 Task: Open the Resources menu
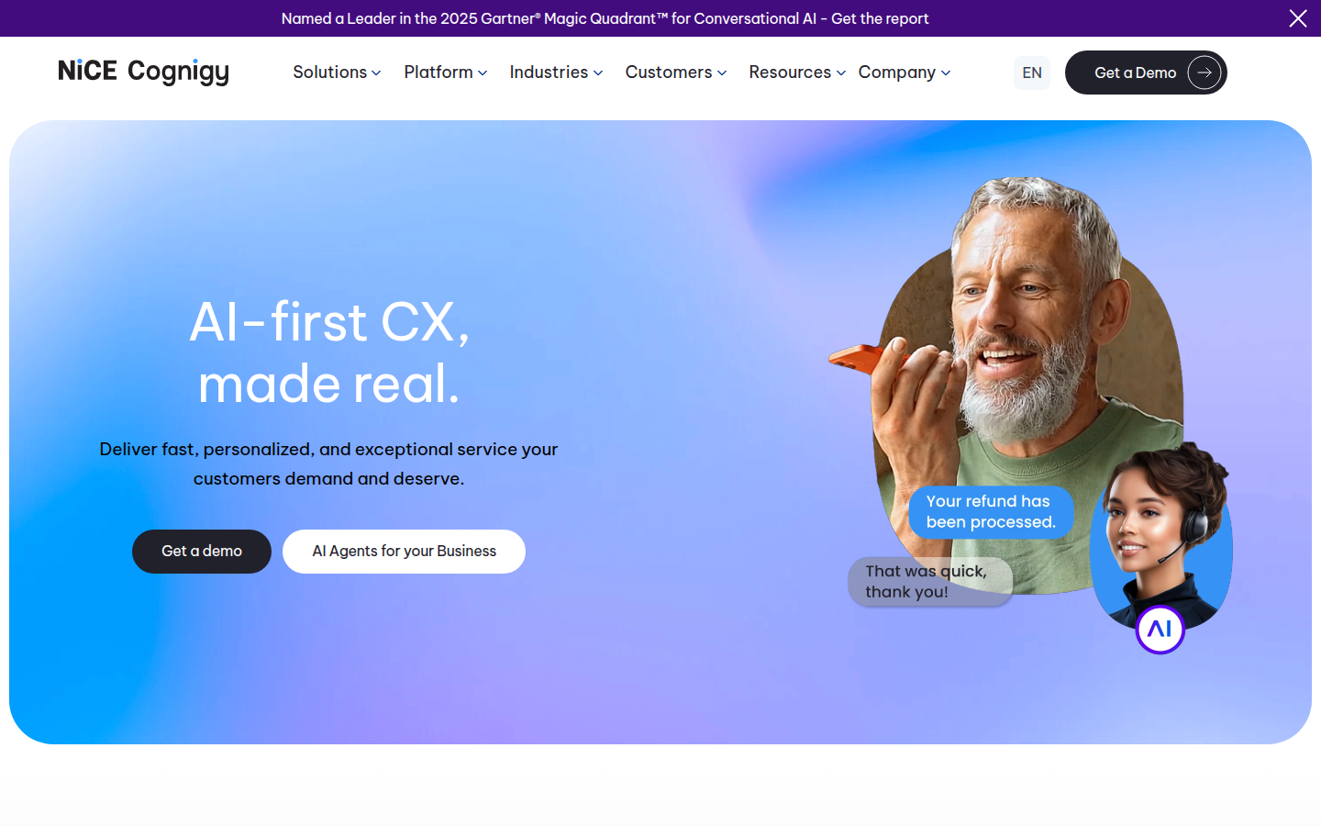[x=796, y=72]
